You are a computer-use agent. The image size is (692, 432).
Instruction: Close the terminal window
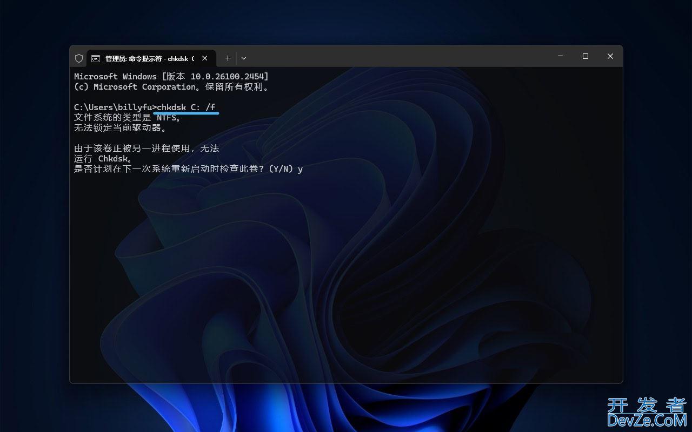pyautogui.click(x=610, y=56)
